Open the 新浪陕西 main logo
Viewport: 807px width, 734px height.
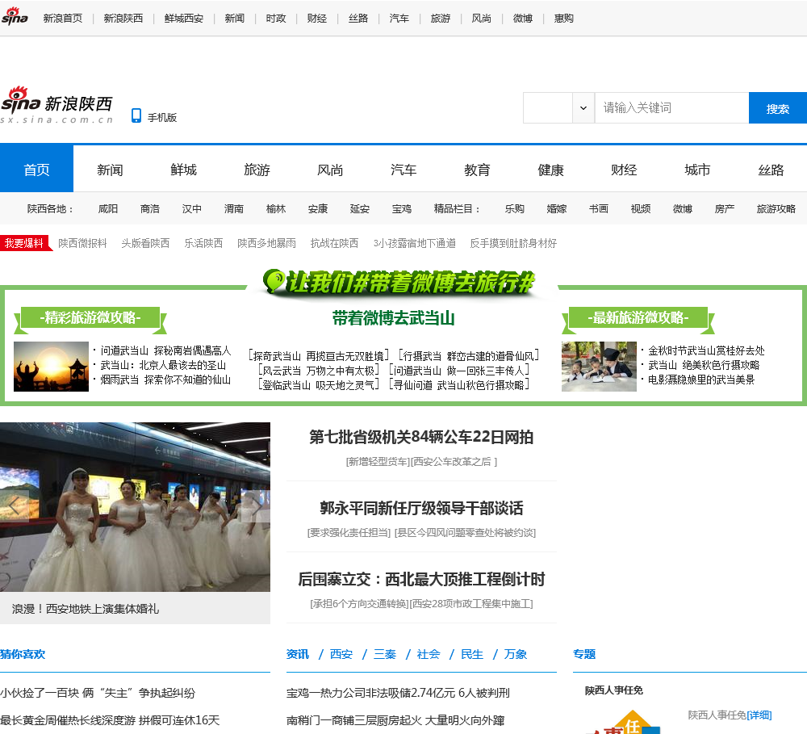(x=56, y=105)
